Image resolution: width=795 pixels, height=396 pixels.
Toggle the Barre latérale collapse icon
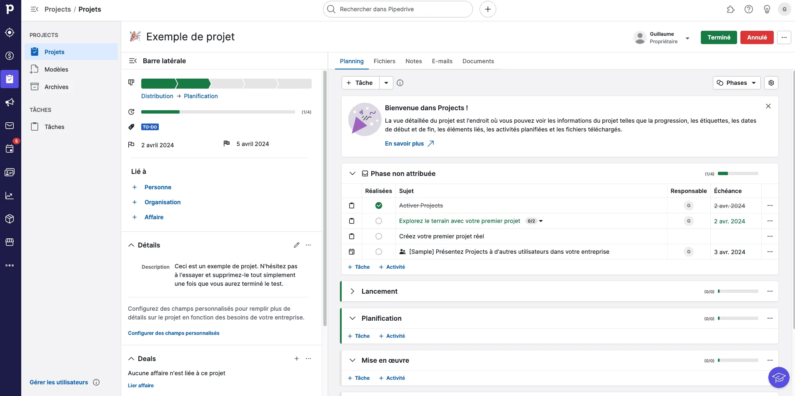[133, 61]
